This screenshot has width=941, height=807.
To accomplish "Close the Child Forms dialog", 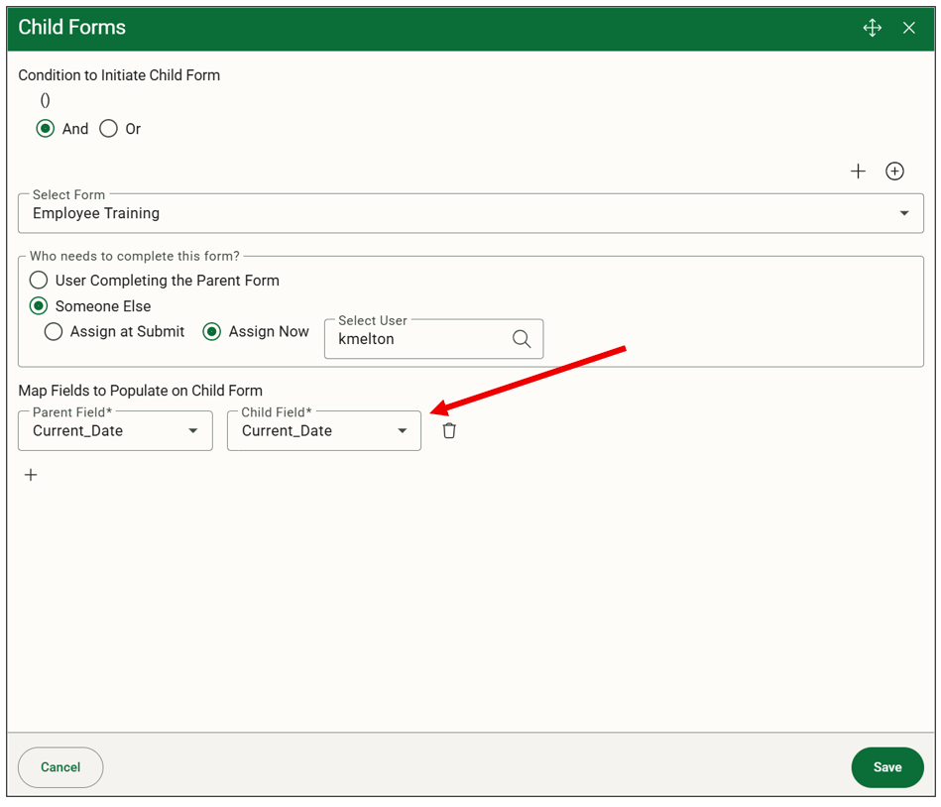I will [x=909, y=28].
